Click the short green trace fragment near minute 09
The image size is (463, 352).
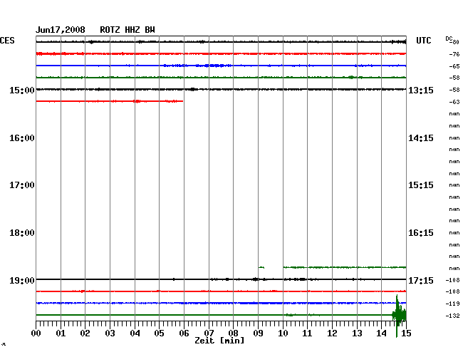click(261, 267)
